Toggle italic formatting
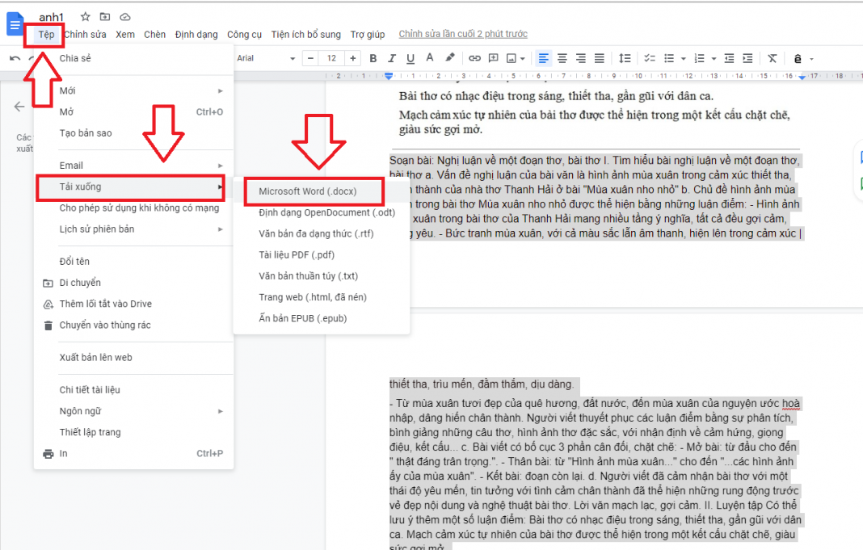The width and height of the screenshot is (863, 550). pos(392,58)
